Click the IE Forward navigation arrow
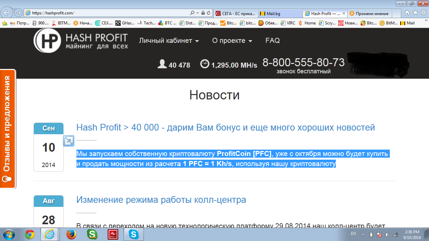The image size is (429, 241). pos(18,13)
